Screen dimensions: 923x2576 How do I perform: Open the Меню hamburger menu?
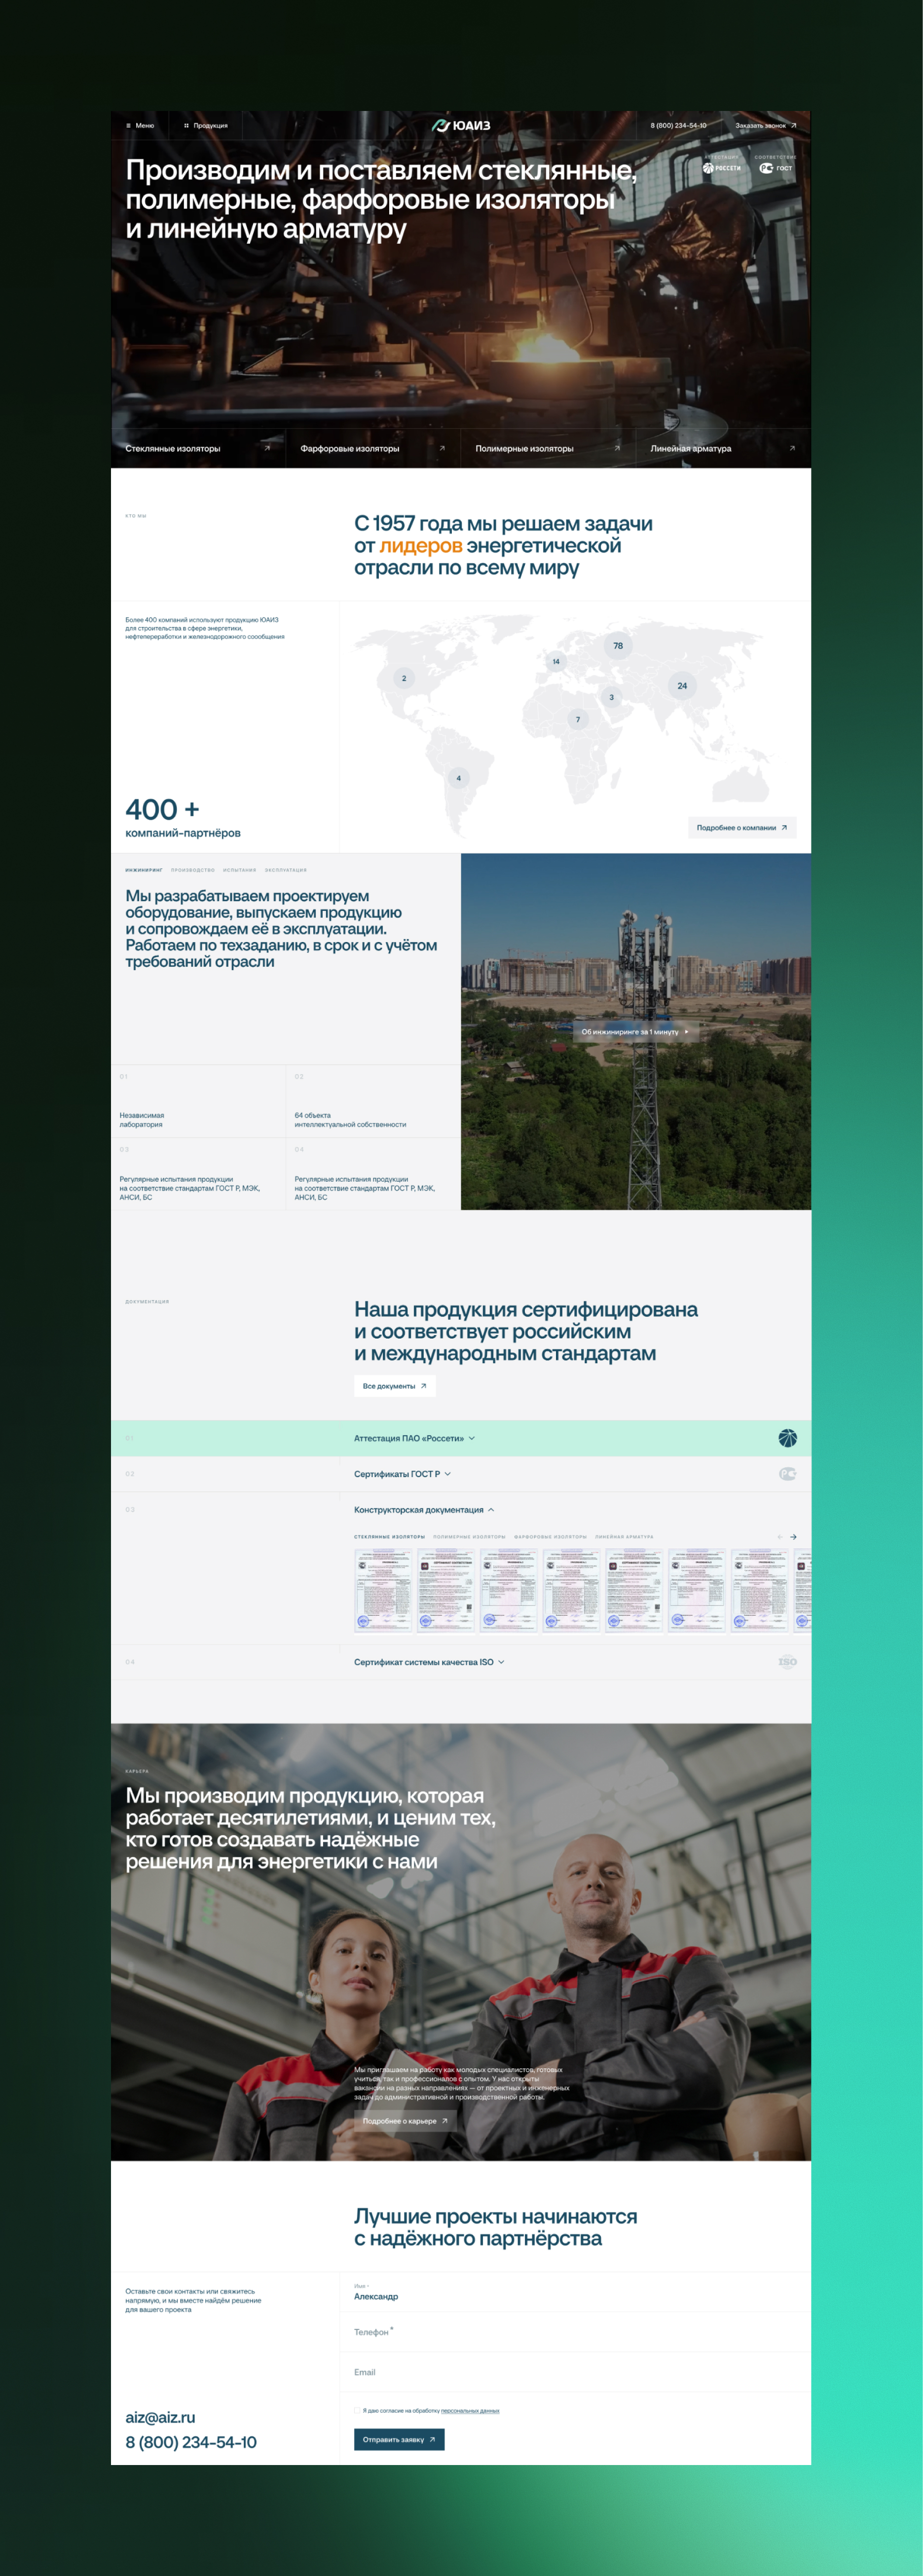(140, 126)
